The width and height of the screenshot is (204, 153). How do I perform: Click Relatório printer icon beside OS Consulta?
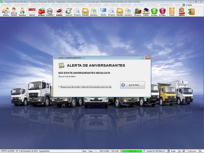point(94,12)
